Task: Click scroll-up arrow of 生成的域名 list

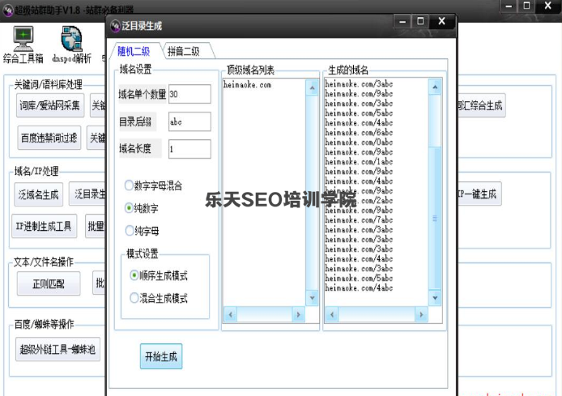Action: (x=435, y=87)
